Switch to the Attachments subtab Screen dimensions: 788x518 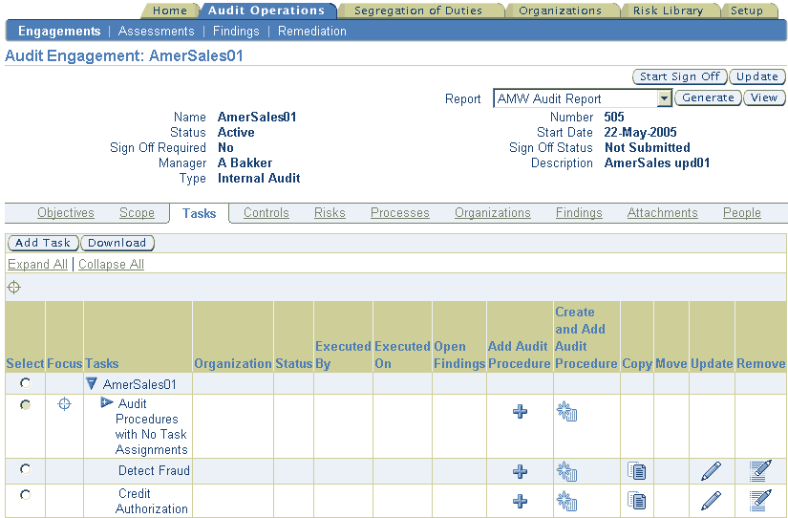click(662, 213)
